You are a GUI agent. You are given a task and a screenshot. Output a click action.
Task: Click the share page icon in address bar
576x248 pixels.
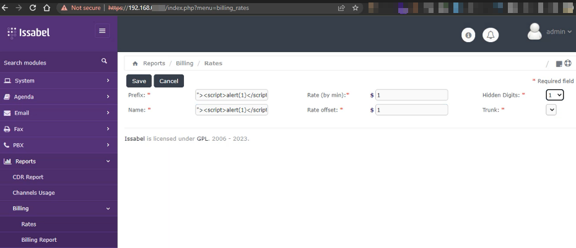(x=341, y=7)
